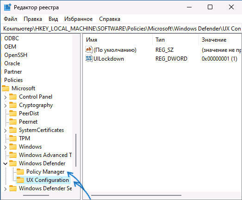Viewport: 242px width, 200px height.
Task: Select the Microsoft key label
Action: 23,88
